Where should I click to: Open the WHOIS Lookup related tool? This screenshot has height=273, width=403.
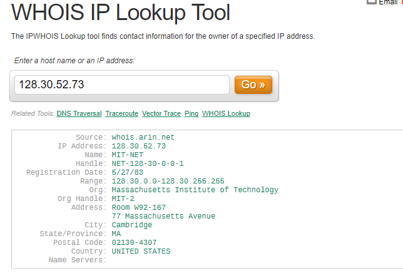pos(226,113)
